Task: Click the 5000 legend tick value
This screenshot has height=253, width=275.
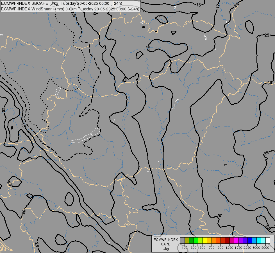Action: [x=265, y=248]
